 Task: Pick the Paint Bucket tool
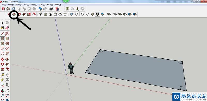coord(2,28)
